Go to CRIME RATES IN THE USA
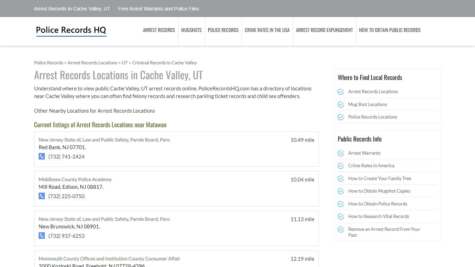Image resolution: width=475 pixels, height=267 pixels. pyautogui.click(x=267, y=30)
